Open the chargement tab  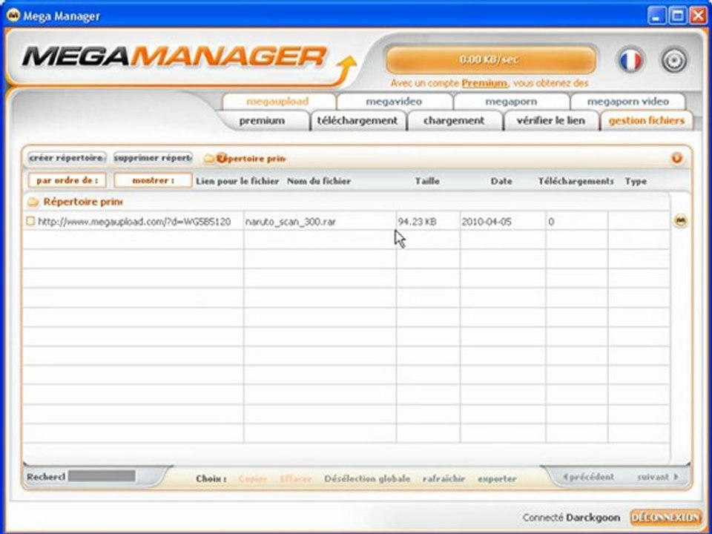(454, 121)
